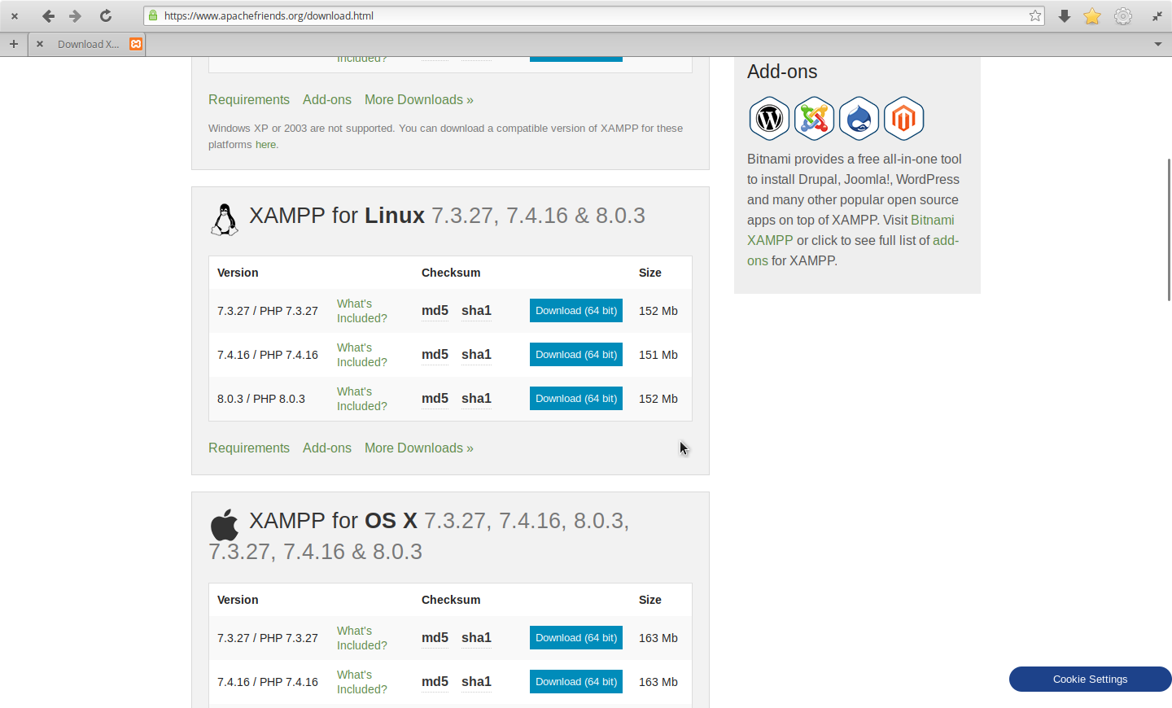This screenshot has height=708, width=1172.
Task: Click the Drupal add-on icon
Action: coord(859,119)
